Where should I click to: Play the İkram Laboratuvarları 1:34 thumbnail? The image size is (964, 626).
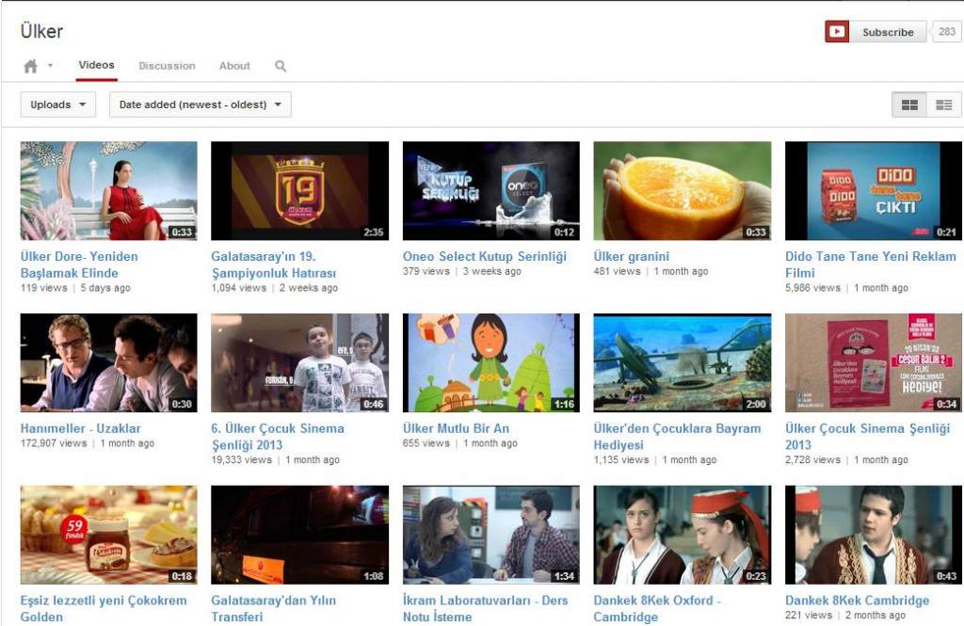pos(491,535)
